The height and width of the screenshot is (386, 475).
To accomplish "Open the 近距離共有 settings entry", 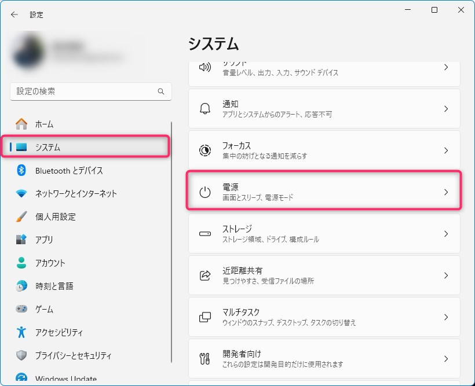I will point(323,275).
